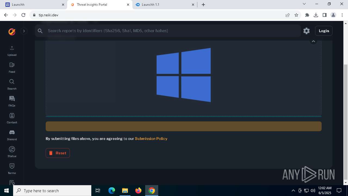Screen dimensions: 348x196
Task: Open Task View on taskbar
Action: (x=98, y=191)
